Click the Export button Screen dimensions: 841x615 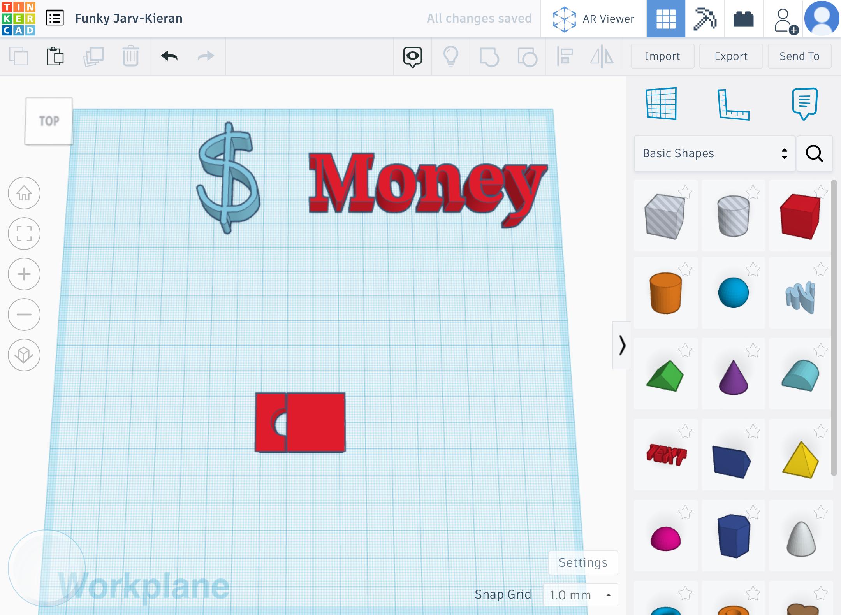tap(731, 56)
